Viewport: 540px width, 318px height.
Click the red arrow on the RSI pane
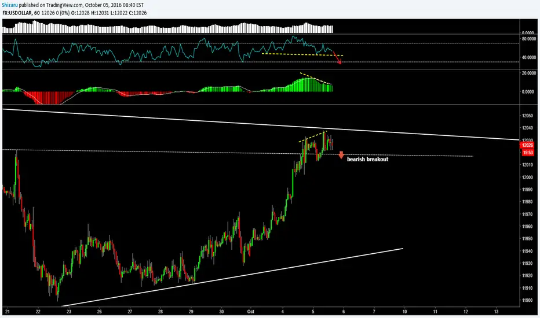pyautogui.click(x=337, y=58)
